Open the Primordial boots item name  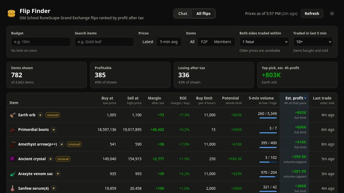(33, 130)
